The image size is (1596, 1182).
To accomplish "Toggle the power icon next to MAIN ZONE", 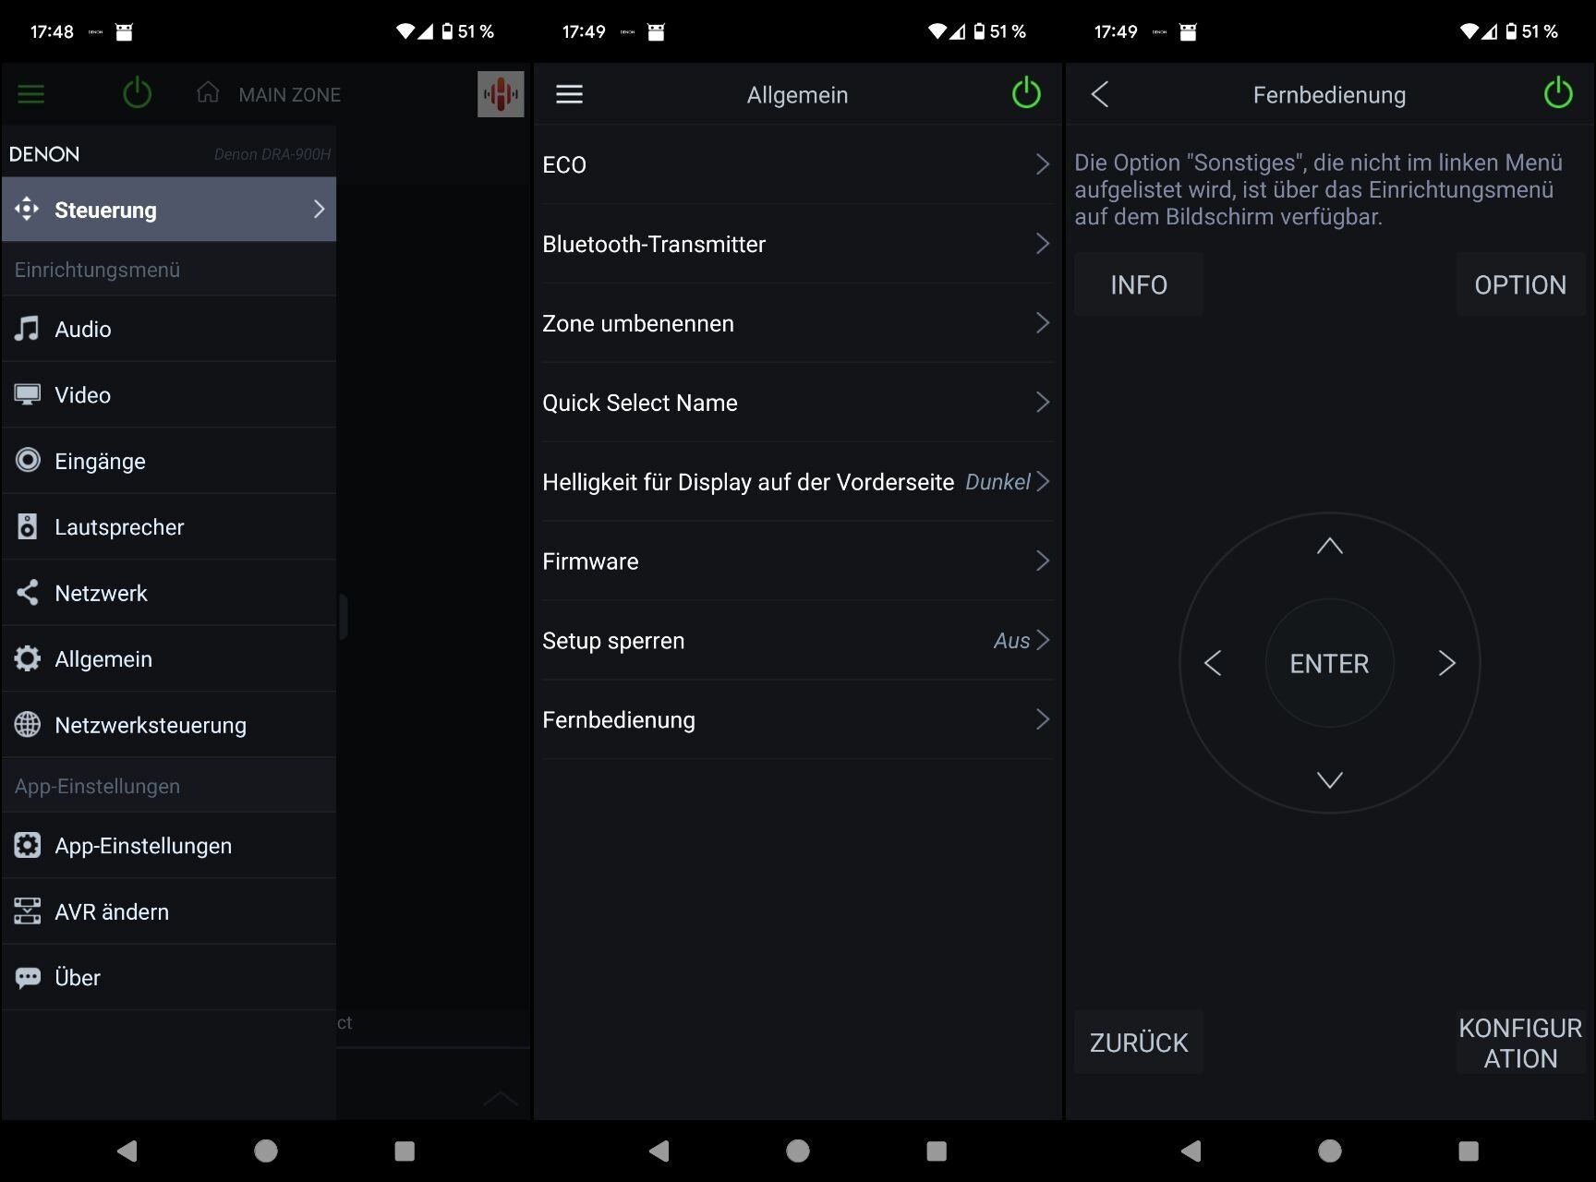I will point(137,93).
